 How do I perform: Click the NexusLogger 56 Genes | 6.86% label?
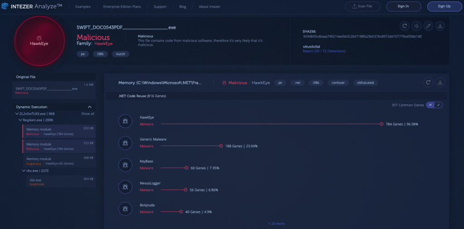click(x=204, y=190)
